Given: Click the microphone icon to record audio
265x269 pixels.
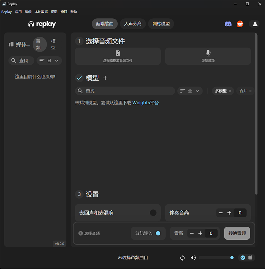Looking at the screenshot, I should click(x=208, y=53).
